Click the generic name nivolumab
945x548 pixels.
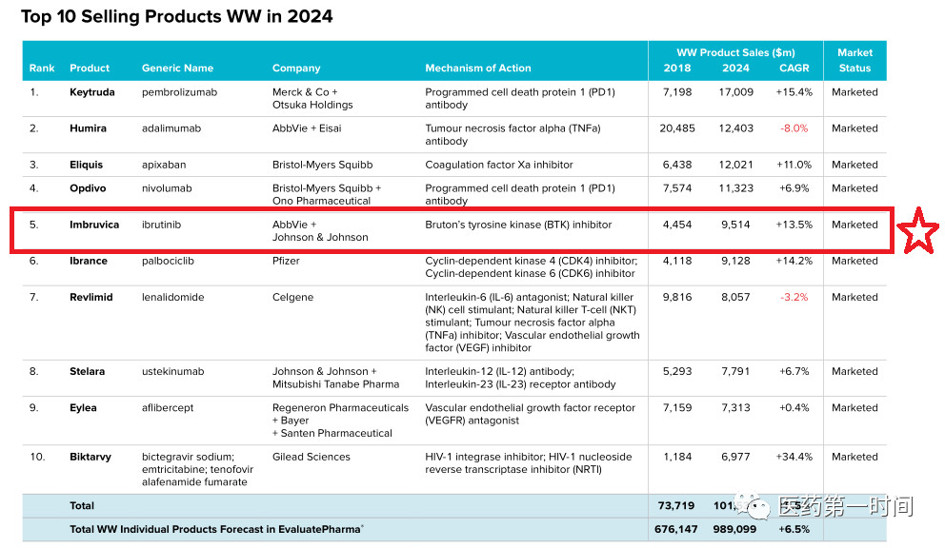(167, 188)
